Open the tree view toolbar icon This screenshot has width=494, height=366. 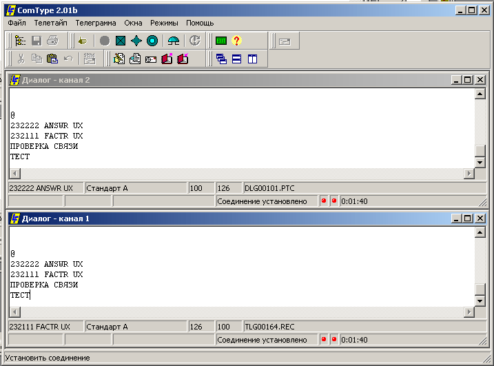pos(20,41)
